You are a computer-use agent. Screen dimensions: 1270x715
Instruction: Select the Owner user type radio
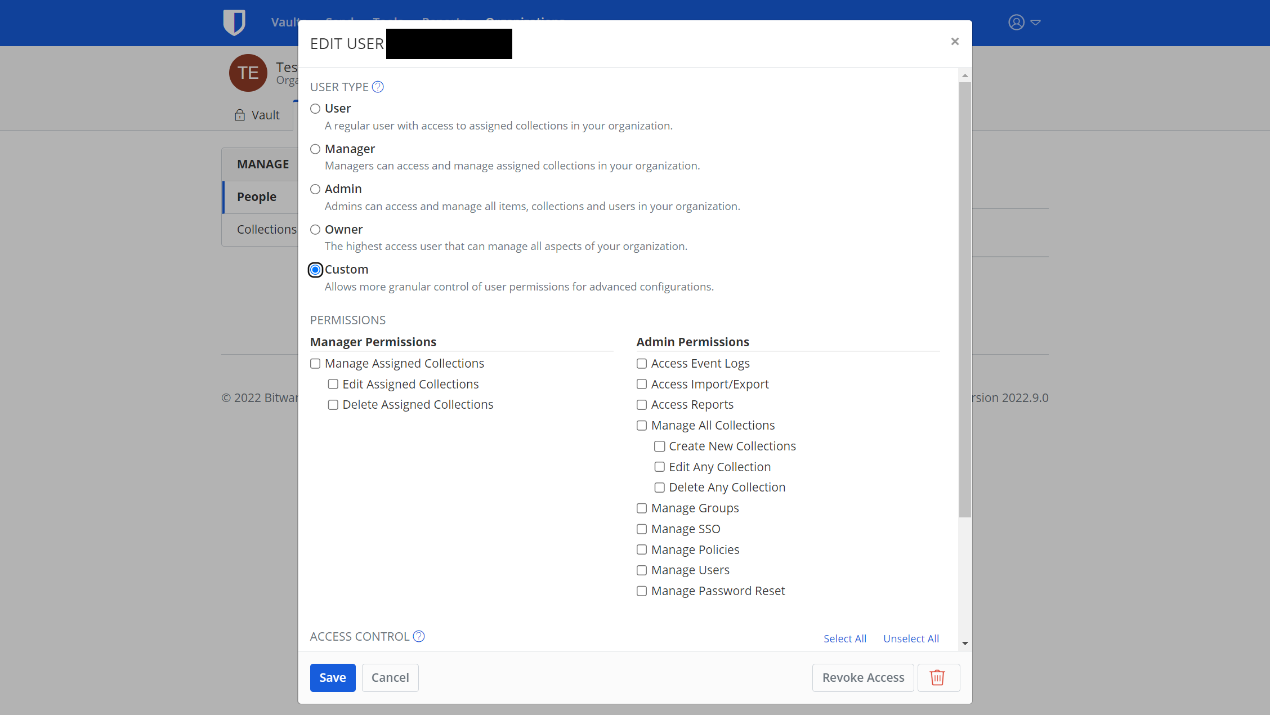pos(315,230)
